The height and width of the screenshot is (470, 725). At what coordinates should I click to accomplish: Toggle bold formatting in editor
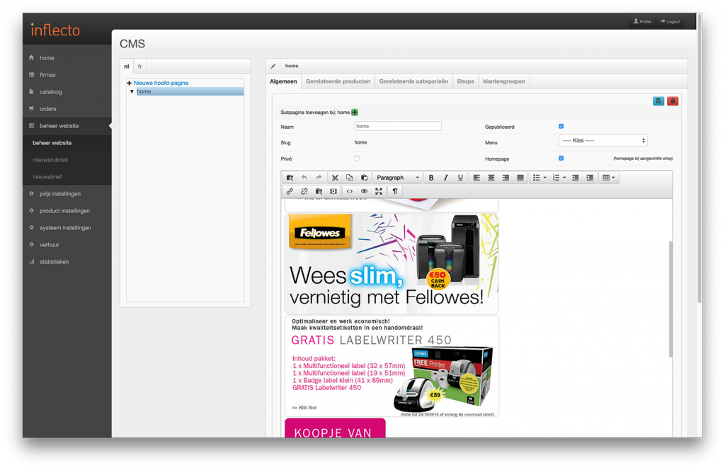(431, 178)
